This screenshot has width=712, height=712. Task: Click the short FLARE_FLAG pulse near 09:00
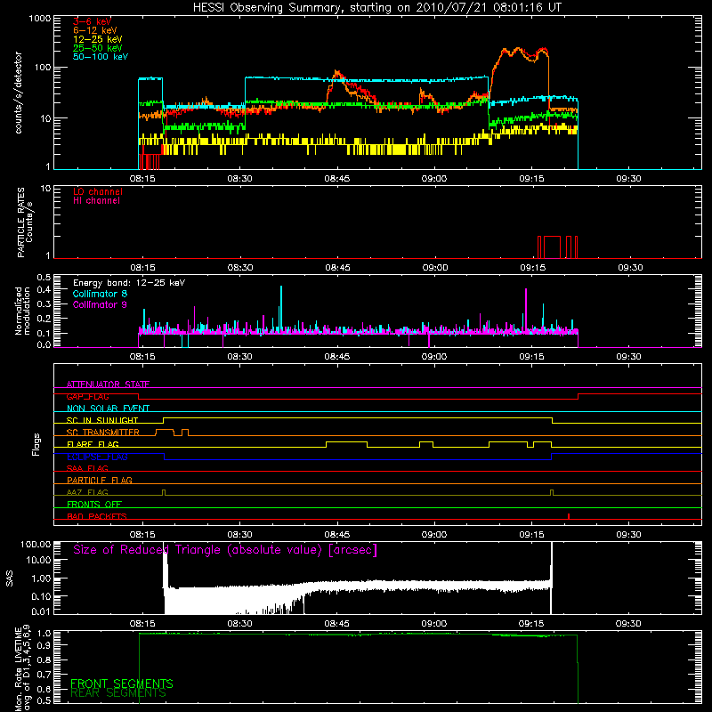click(x=426, y=444)
